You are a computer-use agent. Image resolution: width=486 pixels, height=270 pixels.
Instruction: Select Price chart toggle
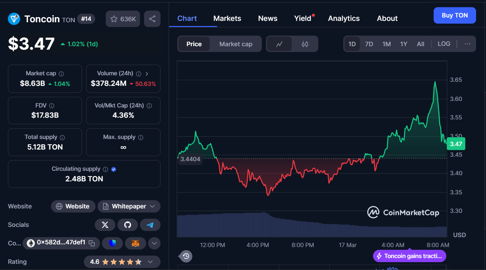(x=194, y=44)
